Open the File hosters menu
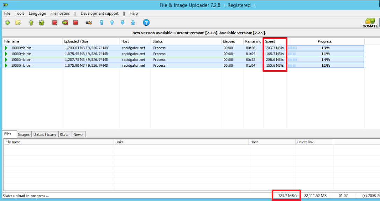The image size is (380, 201). click(x=60, y=13)
